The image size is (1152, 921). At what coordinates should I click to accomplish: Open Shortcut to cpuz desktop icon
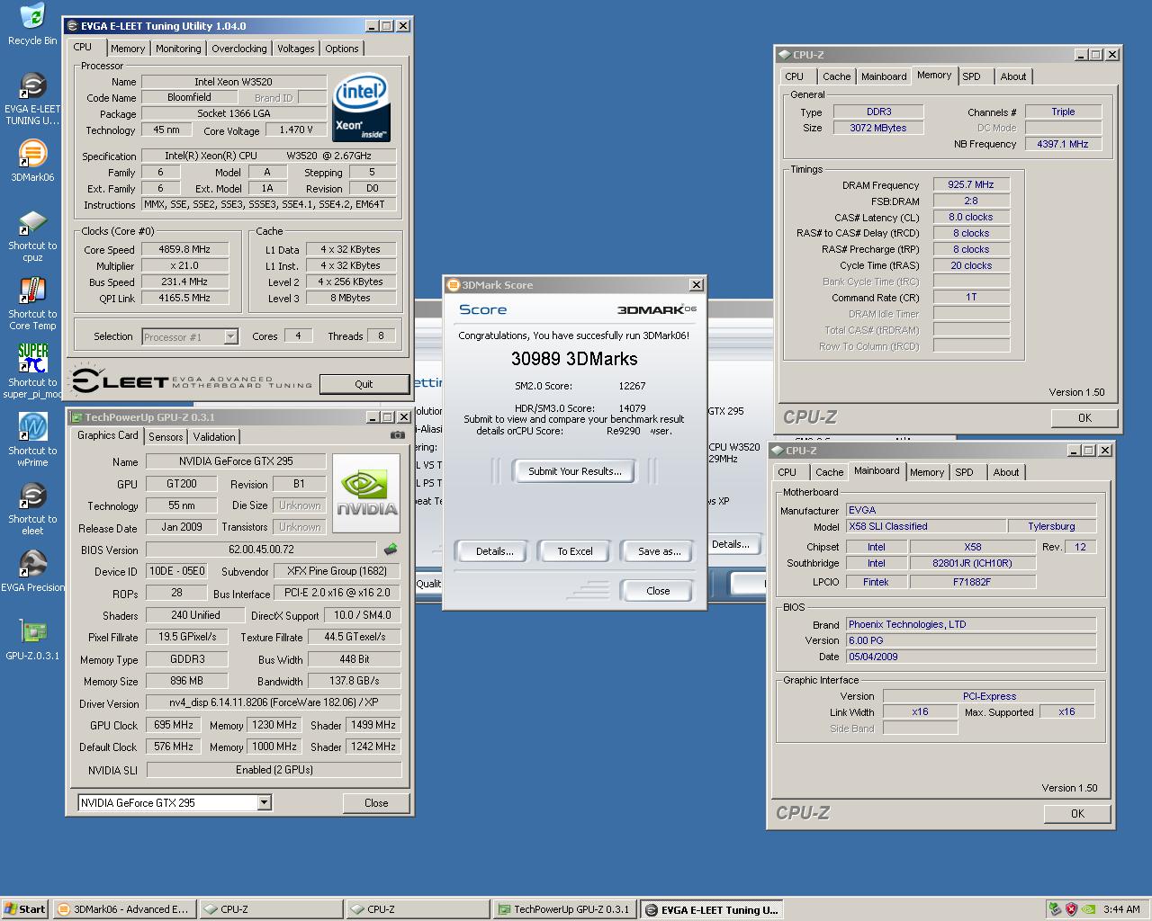coord(32,237)
